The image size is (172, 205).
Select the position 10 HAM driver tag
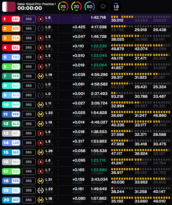tap(11, 105)
